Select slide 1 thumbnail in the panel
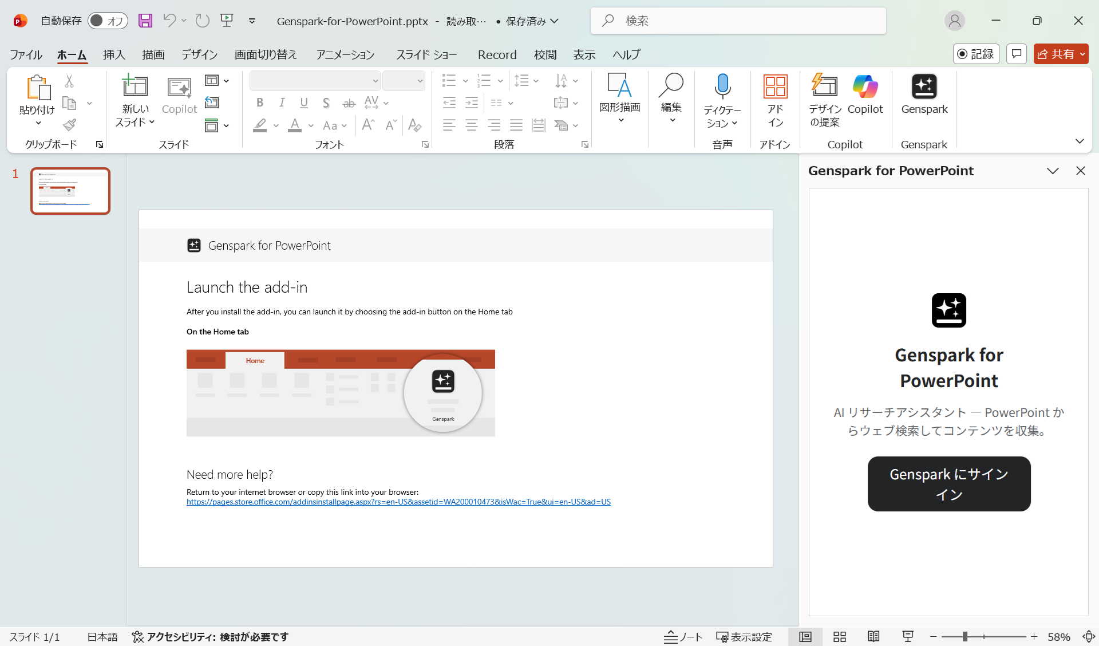This screenshot has width=1099, height=646. [70, 191]
